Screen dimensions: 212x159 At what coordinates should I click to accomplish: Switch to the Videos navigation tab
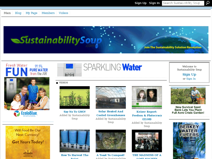63,13
